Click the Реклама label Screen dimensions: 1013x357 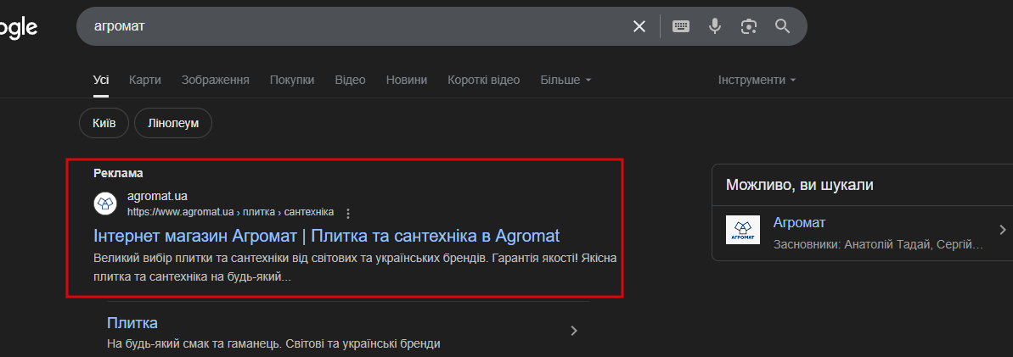pyautogui.click(x=118, y=173)
